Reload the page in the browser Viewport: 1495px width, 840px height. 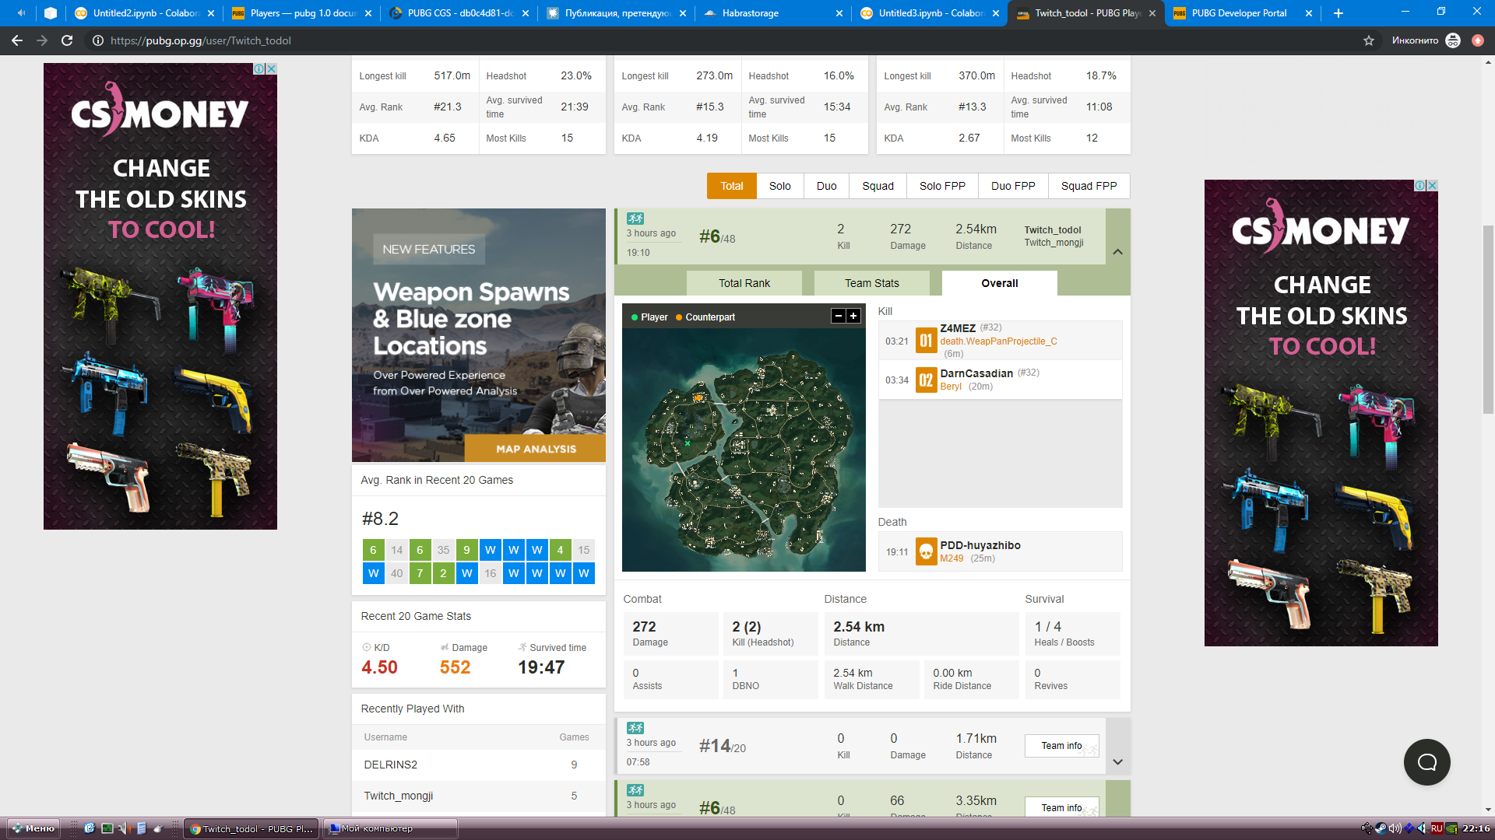(x=67, y=40)
